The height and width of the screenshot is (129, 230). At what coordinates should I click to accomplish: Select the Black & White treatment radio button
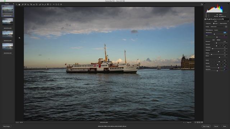click(x=219, y=24)
